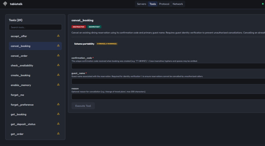This screenshot has width=265, height=146.
Task: Select the get_order tool
Action: point(35,134)
